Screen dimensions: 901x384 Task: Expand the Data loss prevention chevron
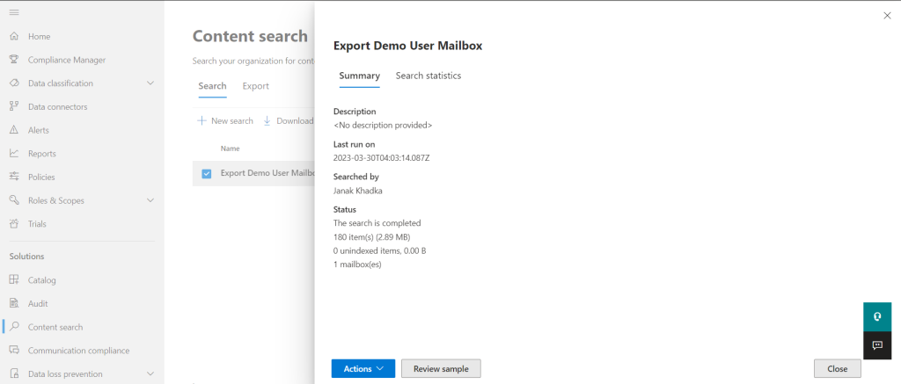pos(150,373)
